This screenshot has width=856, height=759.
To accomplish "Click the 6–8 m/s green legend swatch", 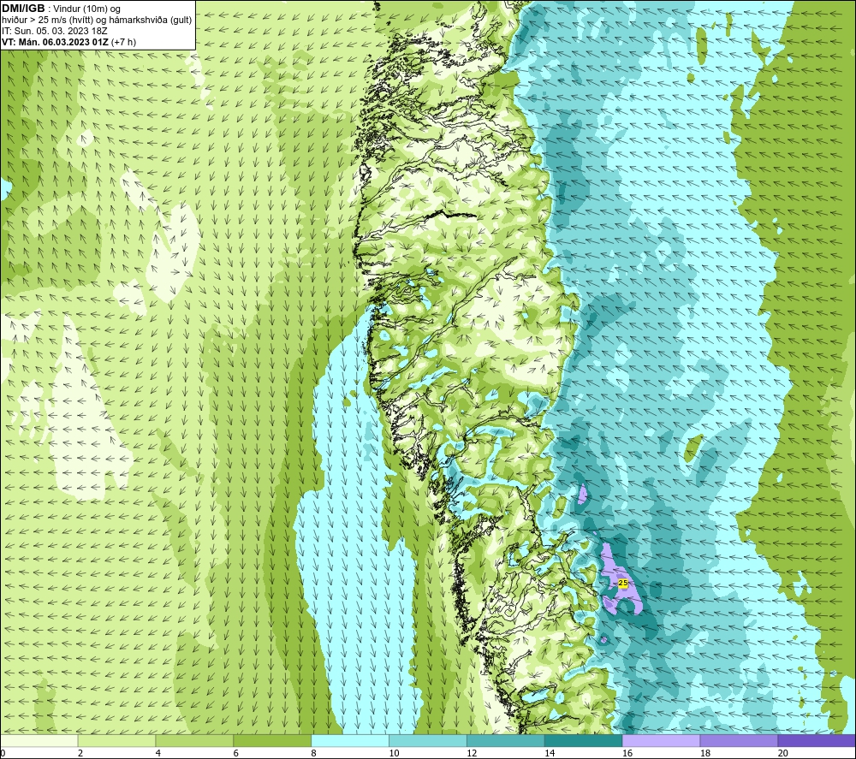I will click(x=272, y=741).
